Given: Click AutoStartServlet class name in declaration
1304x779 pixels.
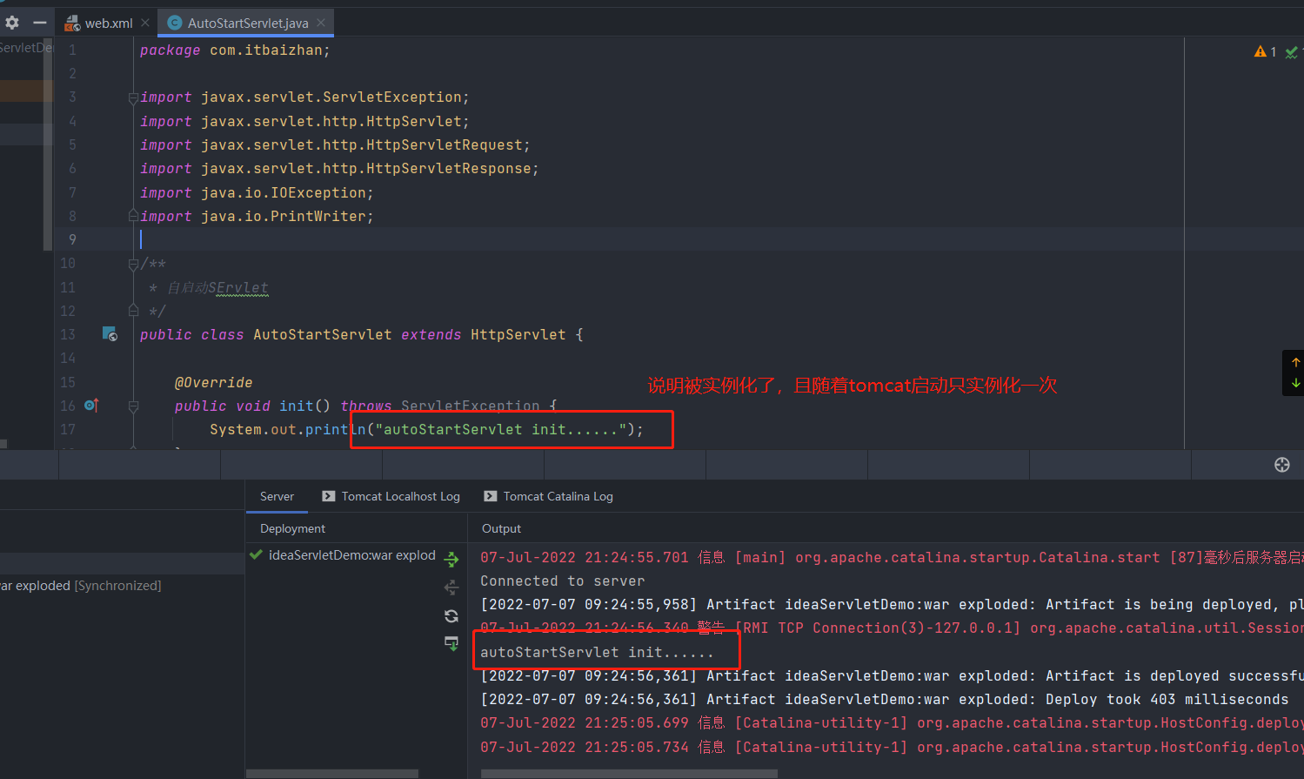Looking at the screenshot, I should coord(323,335).
